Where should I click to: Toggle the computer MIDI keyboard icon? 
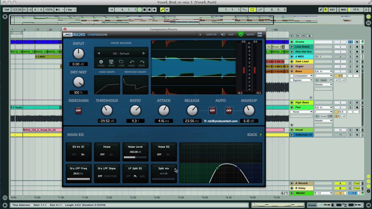click(x=326, y=10)
